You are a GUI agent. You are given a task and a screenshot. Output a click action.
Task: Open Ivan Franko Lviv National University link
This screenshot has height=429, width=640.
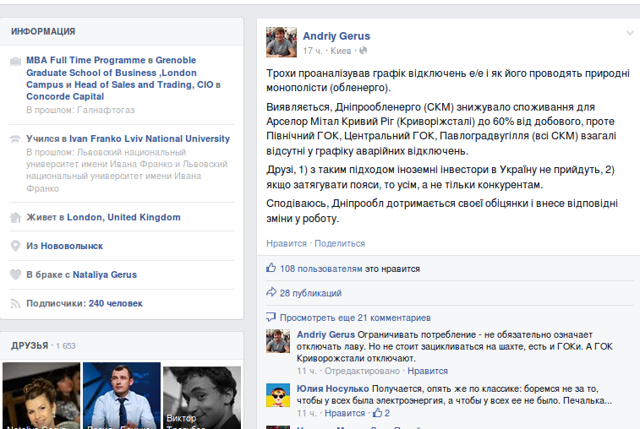coord(150,138)
